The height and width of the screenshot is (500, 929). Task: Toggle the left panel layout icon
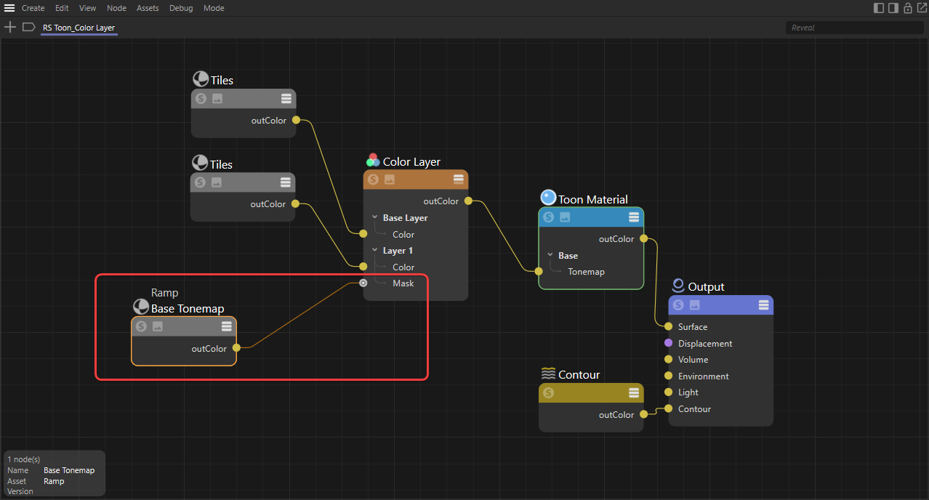pos(879,8)
